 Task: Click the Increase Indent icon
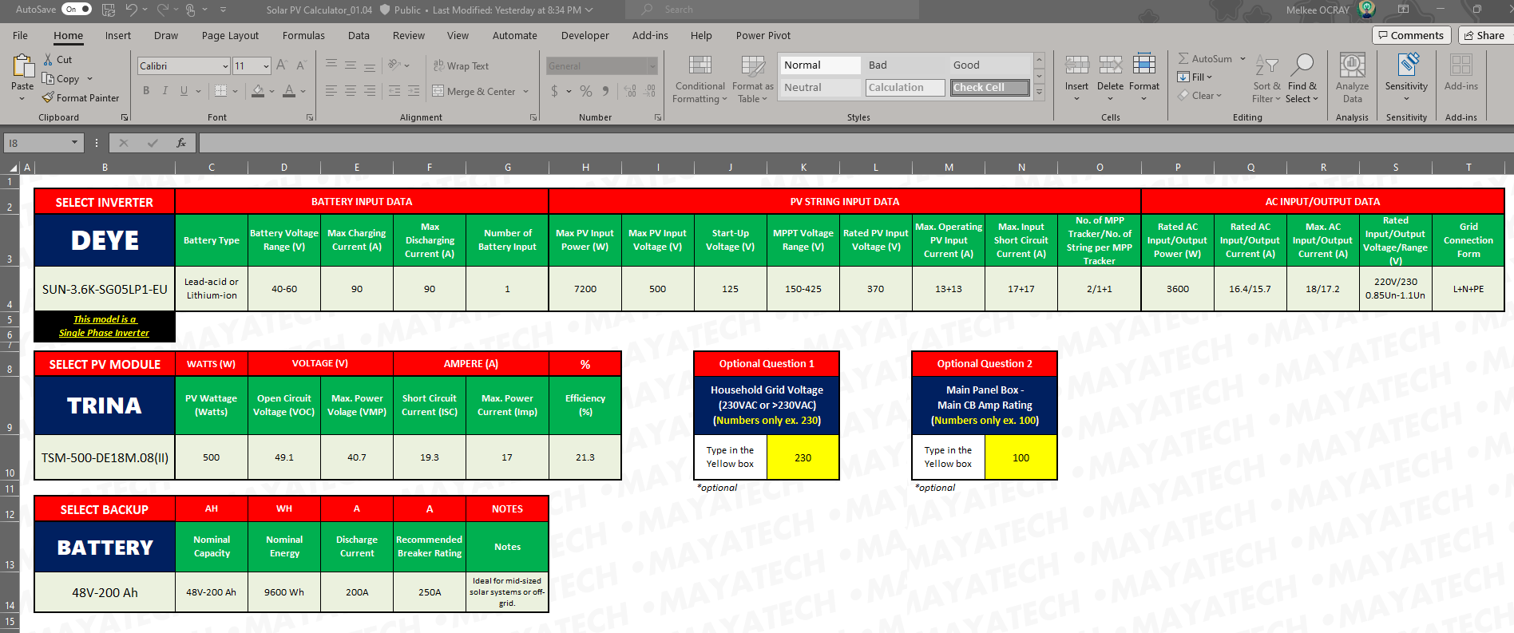[x=414, y=91]
